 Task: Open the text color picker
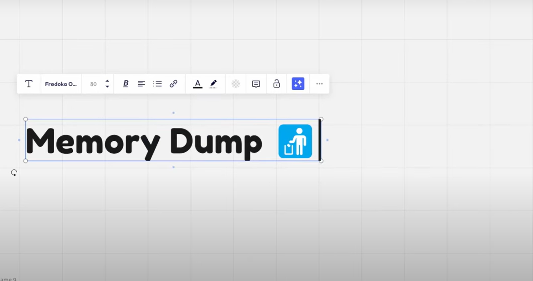[198, 84]
